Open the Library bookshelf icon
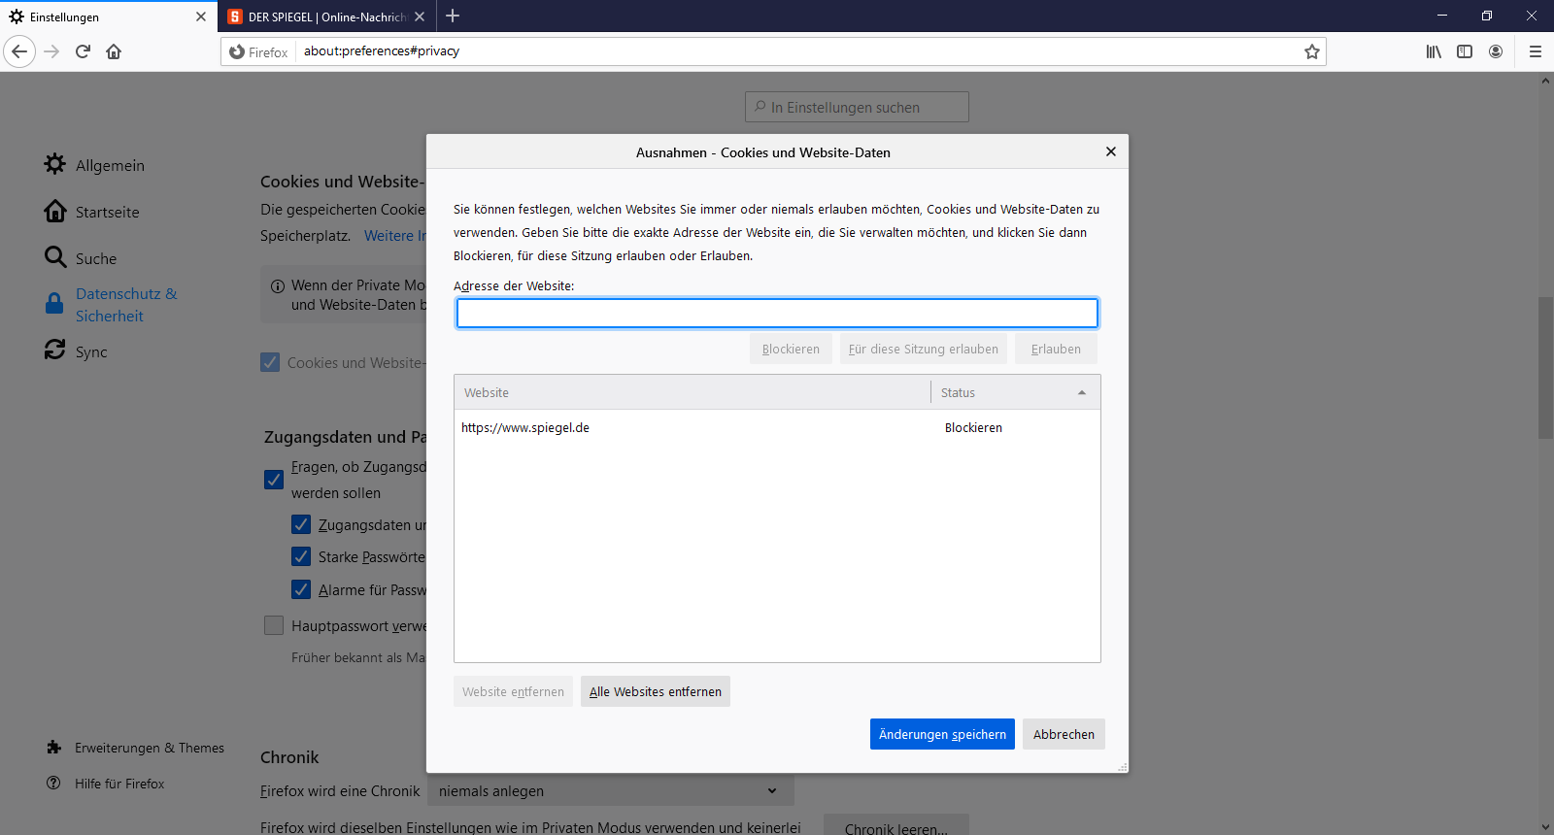Viewport: 1554px width, 835px height. tap(1434, 51)
